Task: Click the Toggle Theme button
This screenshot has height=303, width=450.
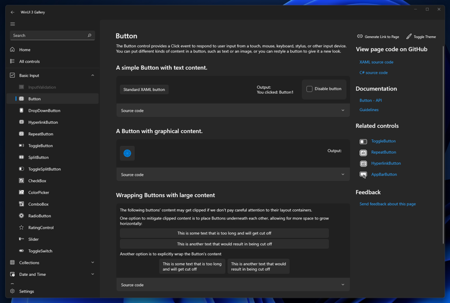Action: click(421, 37)
